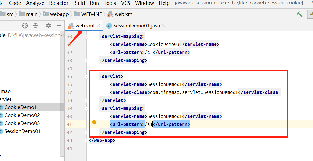Select SessionDemo01 in project tree
The height and width of the screenshot is (161, 313).
[23, 131]
